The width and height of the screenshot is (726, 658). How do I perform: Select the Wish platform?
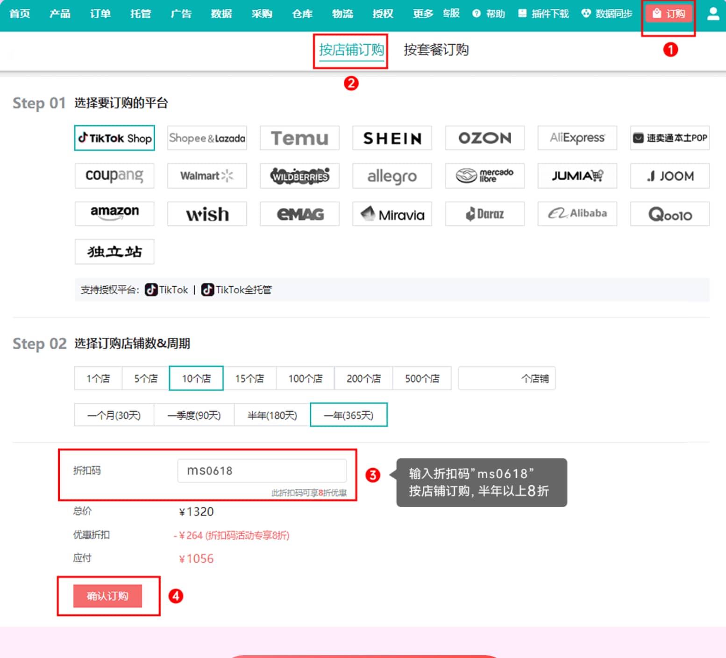point(207,213)
